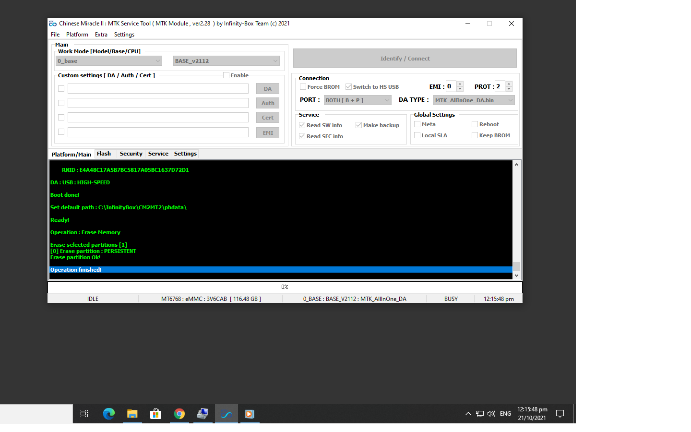Enable the Reboot global setting

475,124
